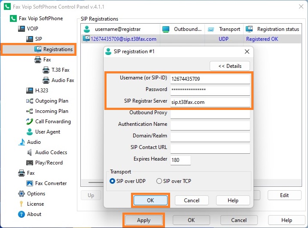Click the Incoming Plan icon
This screenshot has width=308, height=228.
[x=30, y=111]
